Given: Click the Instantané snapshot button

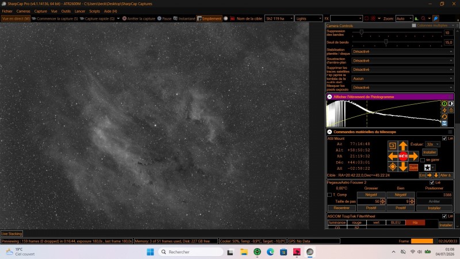Looking at the screenshot, I should [x=184, y=18].
